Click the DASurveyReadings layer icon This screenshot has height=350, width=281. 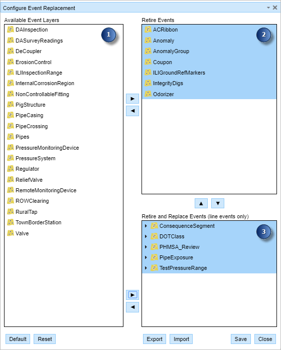(x=11, y=40)
